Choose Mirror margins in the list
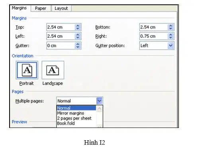Viewport: 200px width, 147px height. click(x=76, y=113)
